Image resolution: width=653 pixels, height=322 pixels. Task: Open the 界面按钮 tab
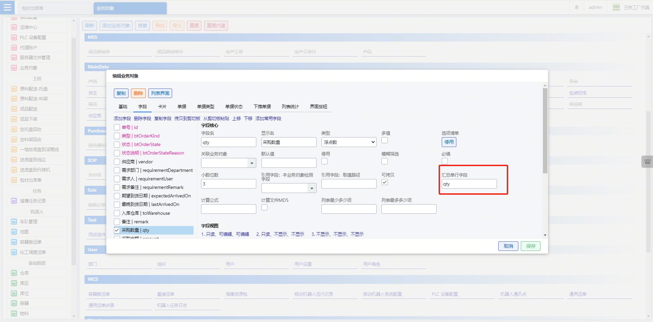coord(318,107)
